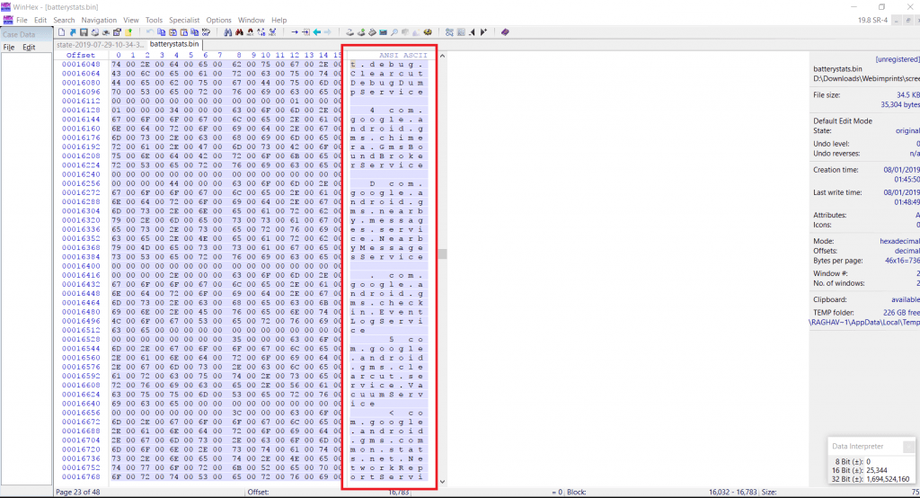The height and width of the screenshot is (498, 920).
Task: Click the grayed Forward arrow icon
Action: coord(328,32)
